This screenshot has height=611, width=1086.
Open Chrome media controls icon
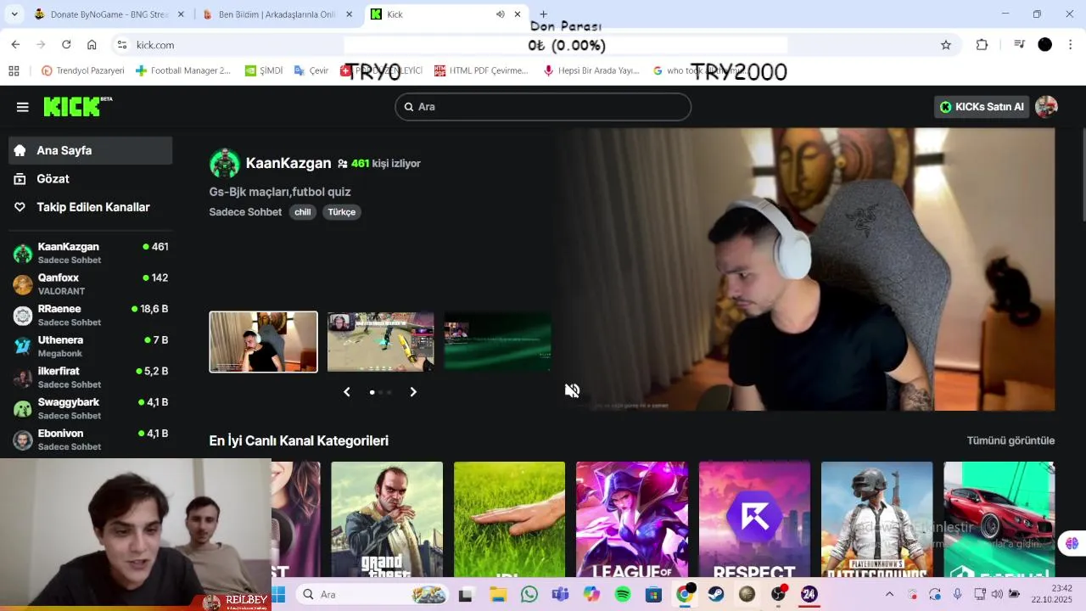click(x=1019, y=45)
